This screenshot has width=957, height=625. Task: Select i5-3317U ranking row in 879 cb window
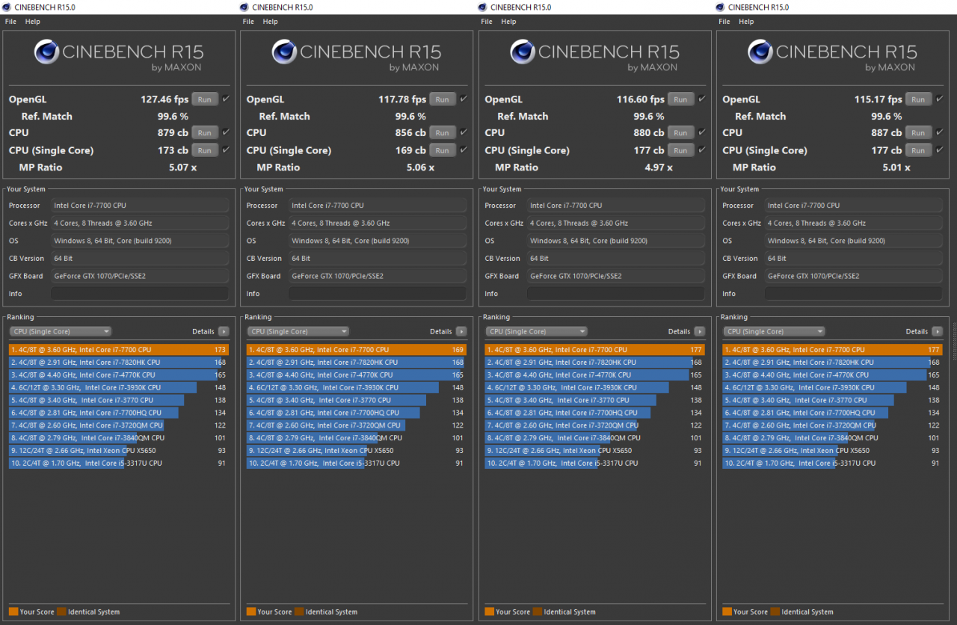pos(119,464)
